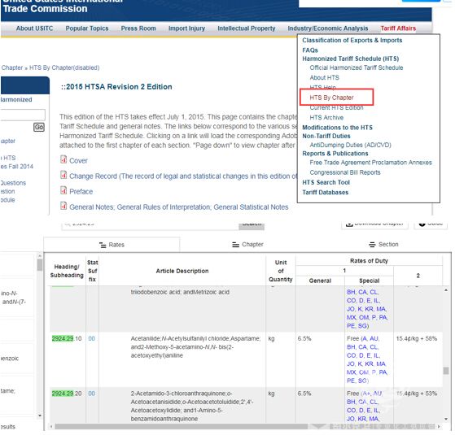Select About HTS menu entry
The width and height of the screenshot is (455, 435).
(x=324, y=78)
